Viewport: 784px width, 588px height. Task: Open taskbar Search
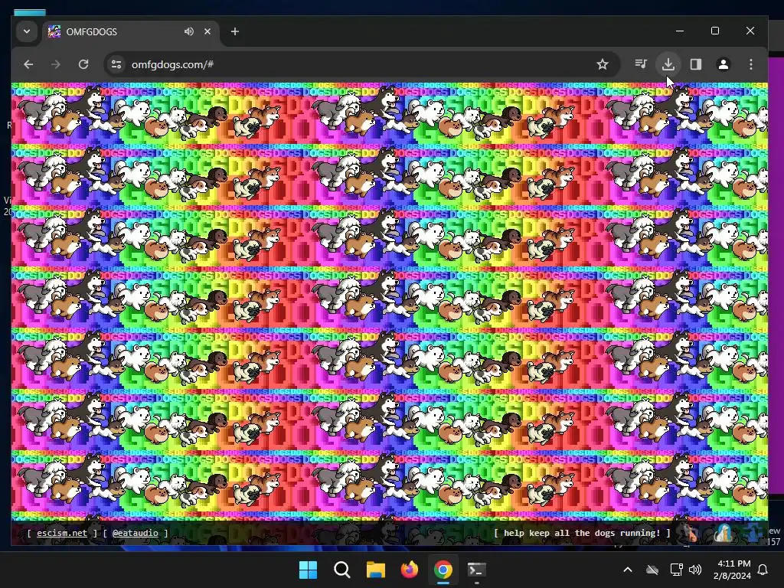342,570
